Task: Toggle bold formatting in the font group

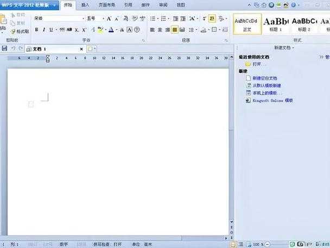Action: click(37, 30)
